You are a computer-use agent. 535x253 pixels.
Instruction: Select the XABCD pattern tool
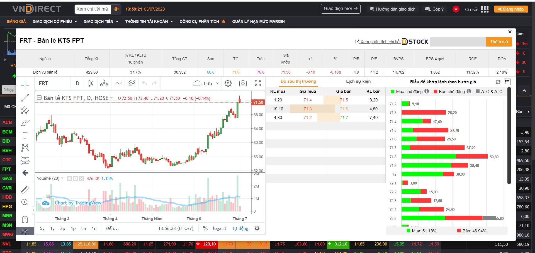point(25,148)
